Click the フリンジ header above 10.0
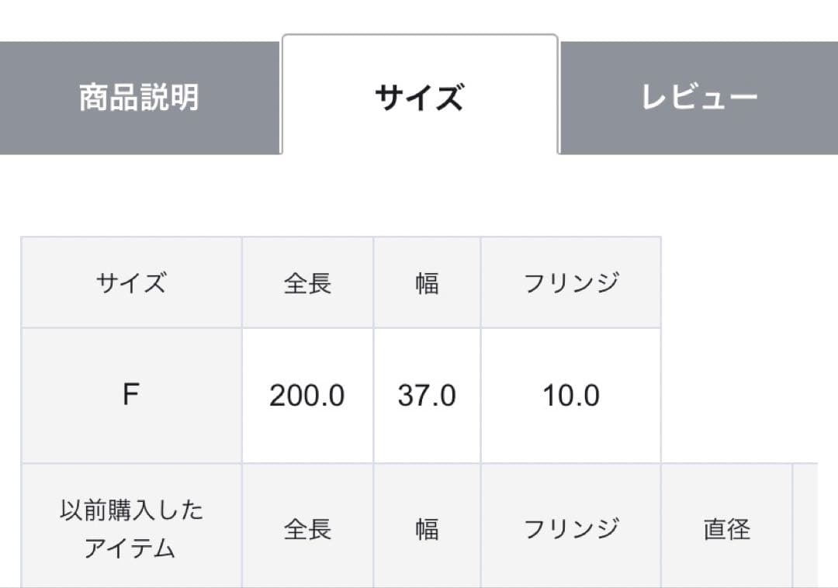 (x=571, y=283)
